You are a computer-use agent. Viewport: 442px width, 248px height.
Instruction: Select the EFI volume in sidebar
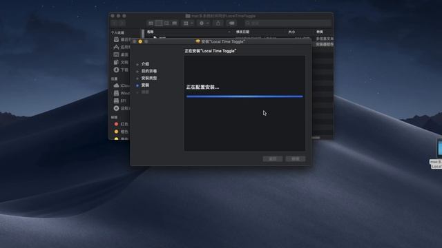120,101
